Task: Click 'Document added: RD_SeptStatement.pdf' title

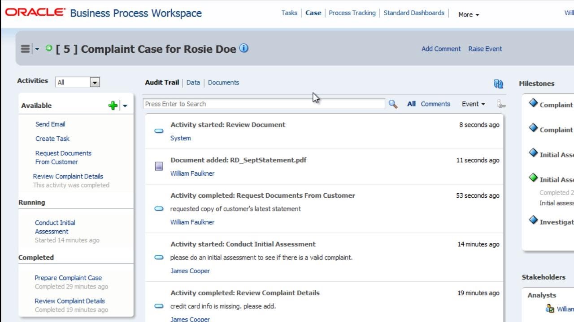Action: [239, 160]
